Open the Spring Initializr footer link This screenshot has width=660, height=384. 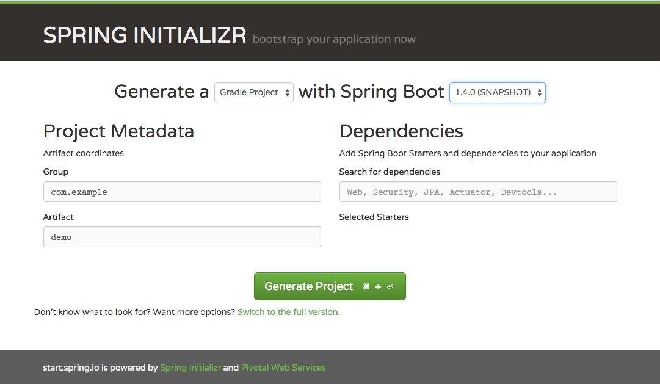[x=190, y=368]
